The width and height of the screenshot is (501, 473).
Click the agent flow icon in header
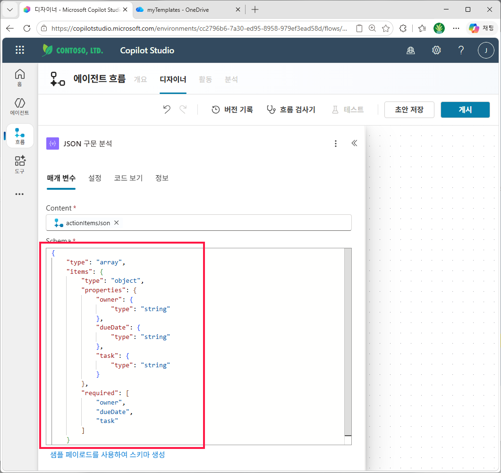[x=58, y=79]
